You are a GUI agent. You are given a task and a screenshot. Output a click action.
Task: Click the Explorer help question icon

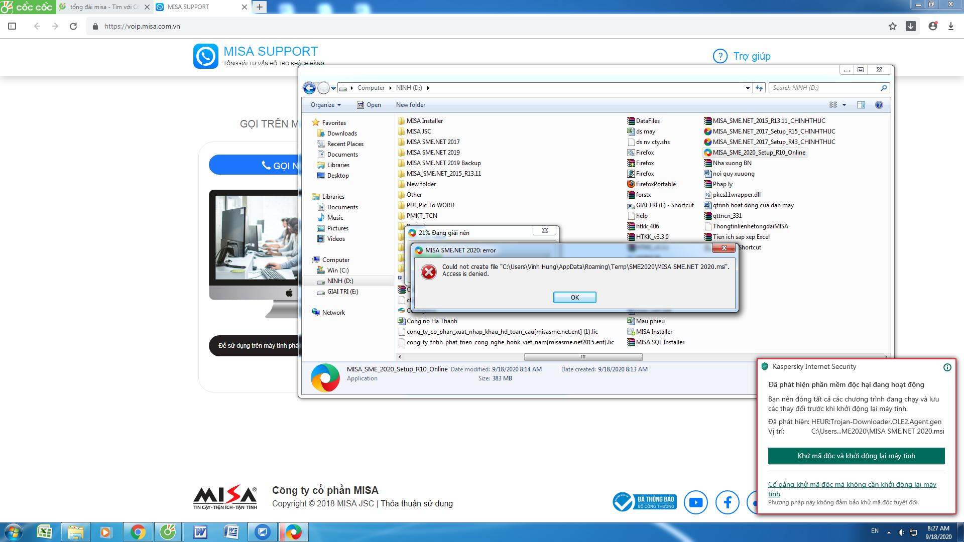click(879, 105)
